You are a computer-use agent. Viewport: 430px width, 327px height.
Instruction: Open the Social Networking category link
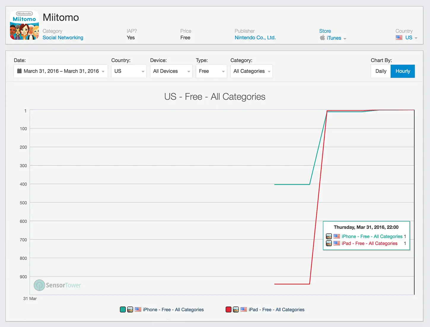pos(63,37)
